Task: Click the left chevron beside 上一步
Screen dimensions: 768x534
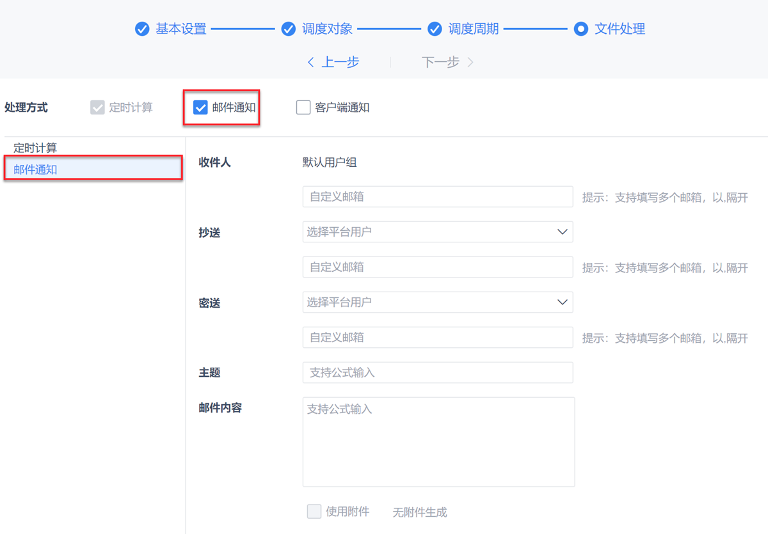Action: click(x=311, y=62)
